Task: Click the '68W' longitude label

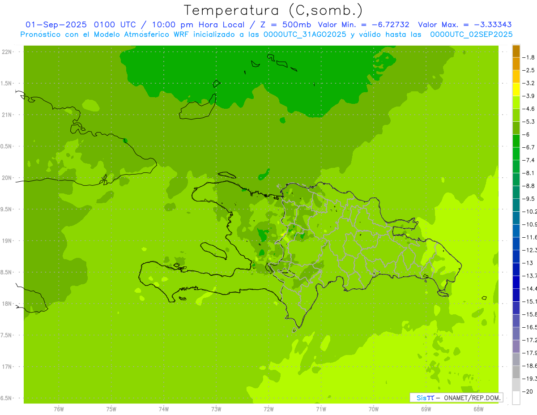Action: [478, 410]
